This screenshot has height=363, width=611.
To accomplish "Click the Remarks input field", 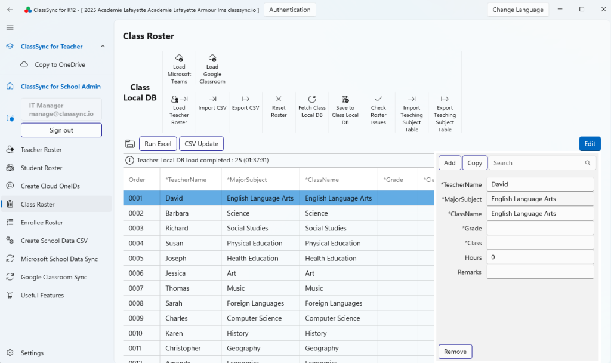I will click(x=540, y=272).
